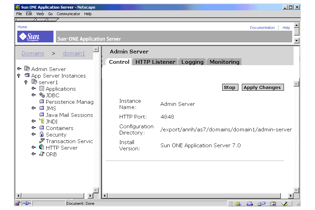Expand the JDBC node

34,95
